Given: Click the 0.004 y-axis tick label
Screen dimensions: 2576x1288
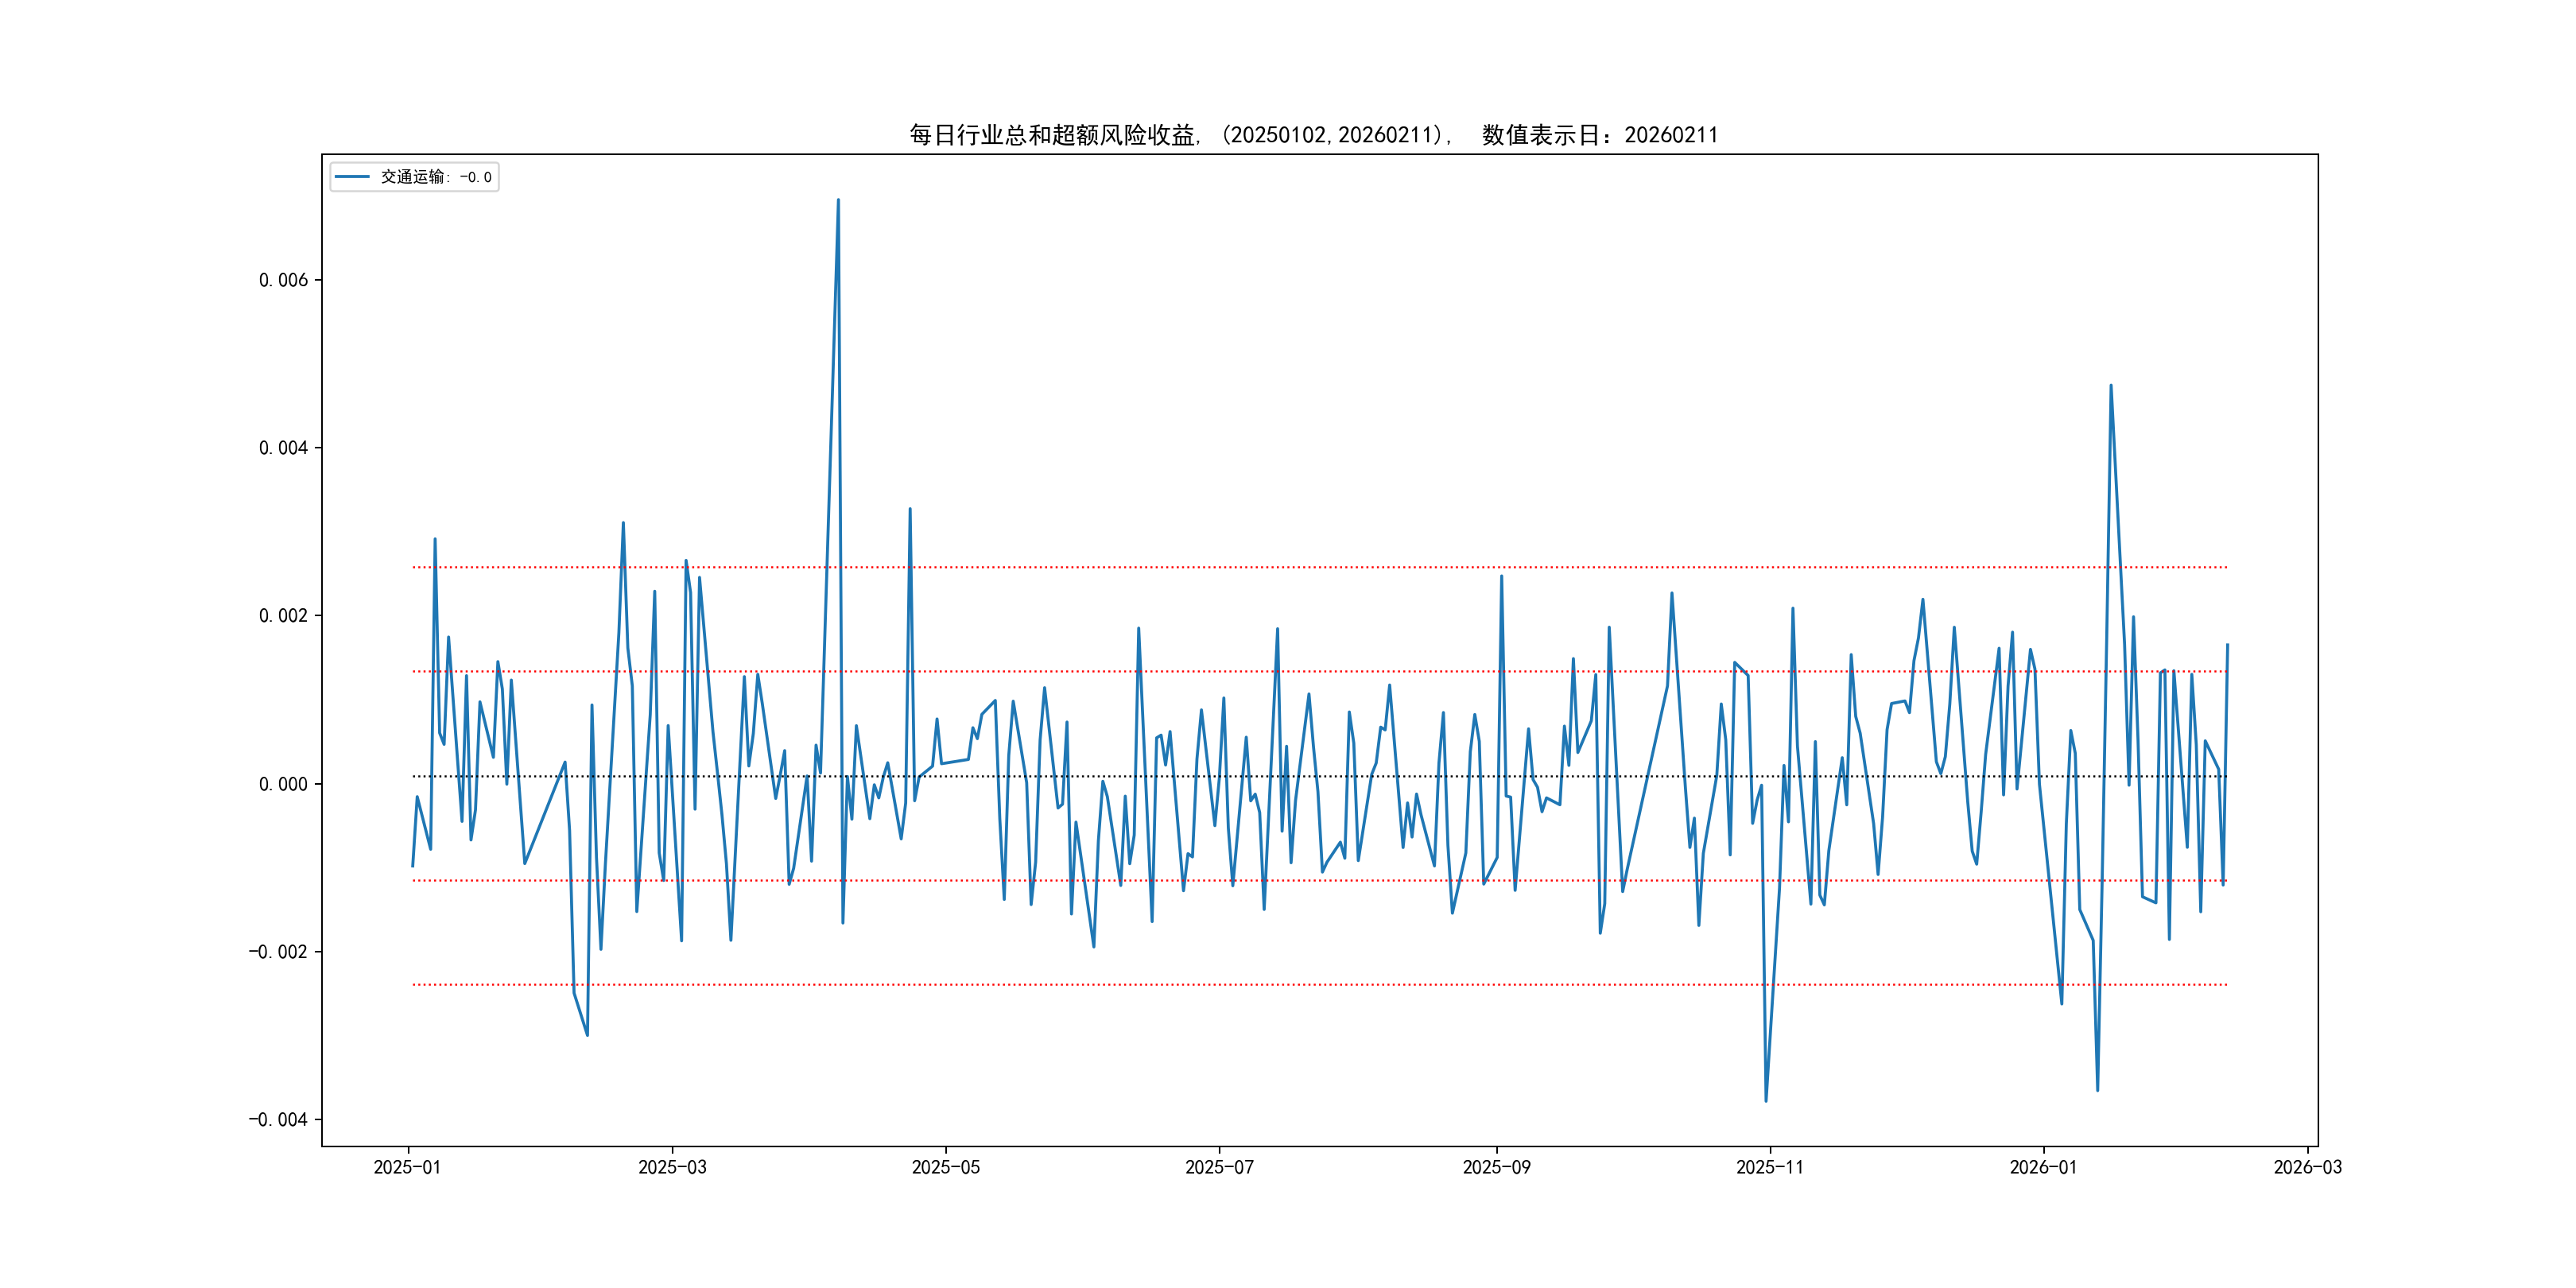Looking at the screenshot, I should (x=283, y=448).
